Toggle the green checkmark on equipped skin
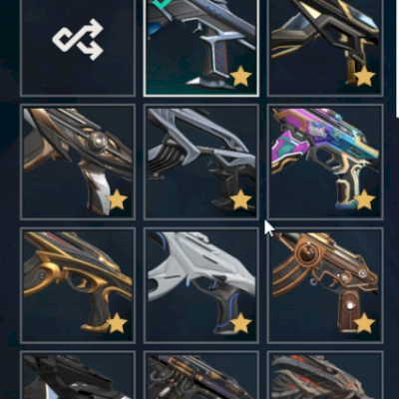This screenshot has width=399, height=399. [x=161, y=3]
